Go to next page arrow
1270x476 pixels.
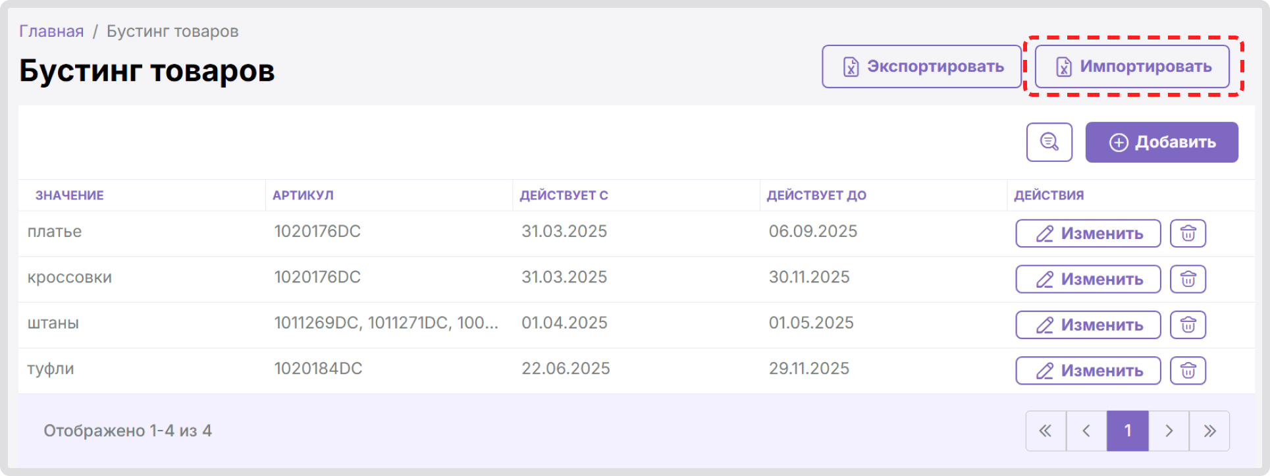(x=1169, y=431)
